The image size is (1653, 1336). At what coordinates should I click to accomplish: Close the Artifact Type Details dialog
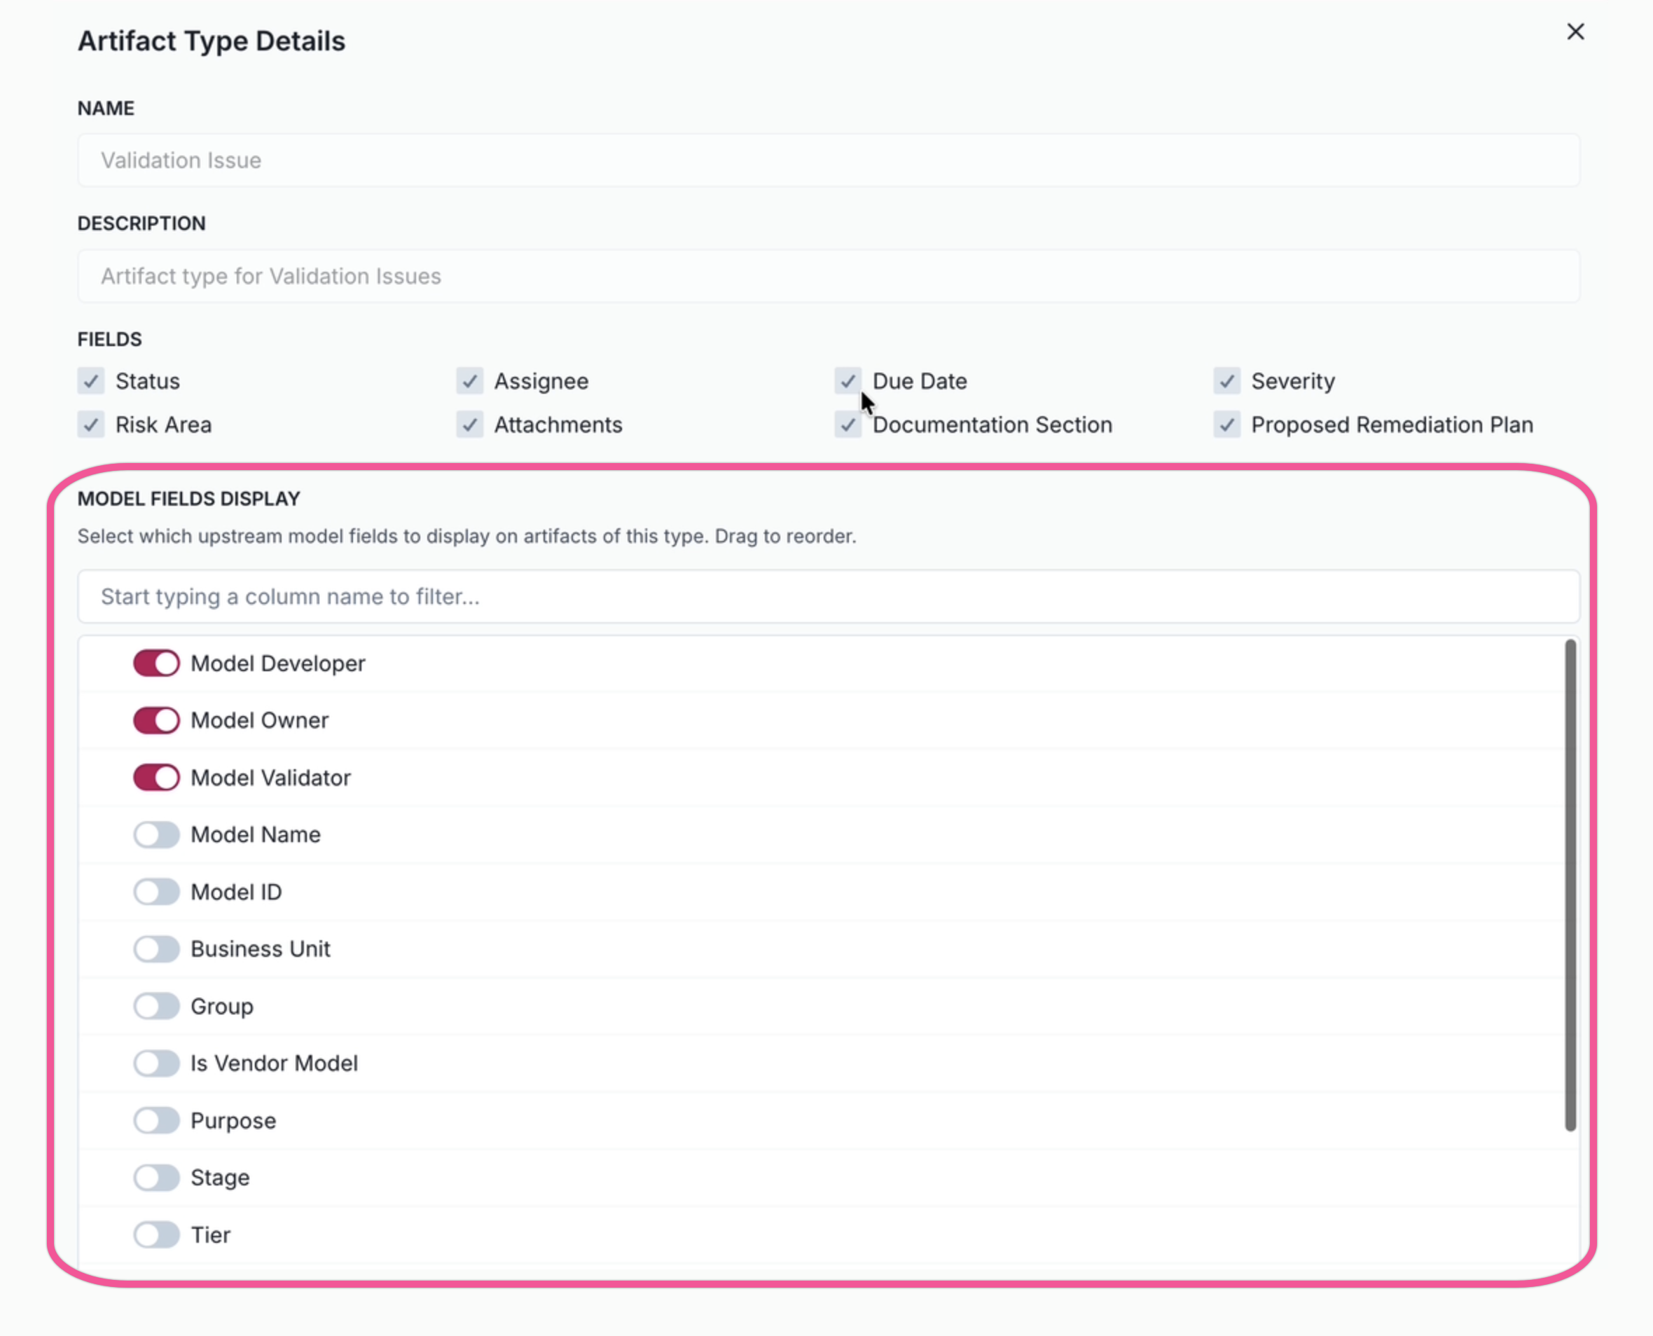pos(1575,32)
